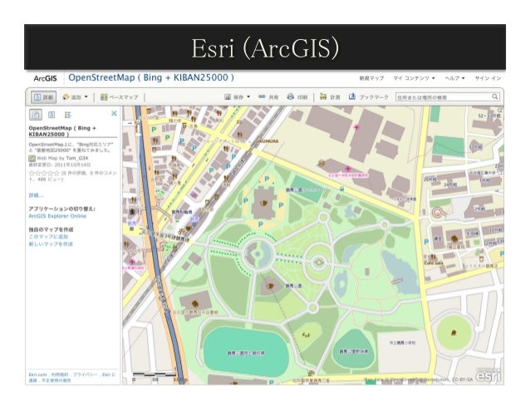Click the address search field

447,97
